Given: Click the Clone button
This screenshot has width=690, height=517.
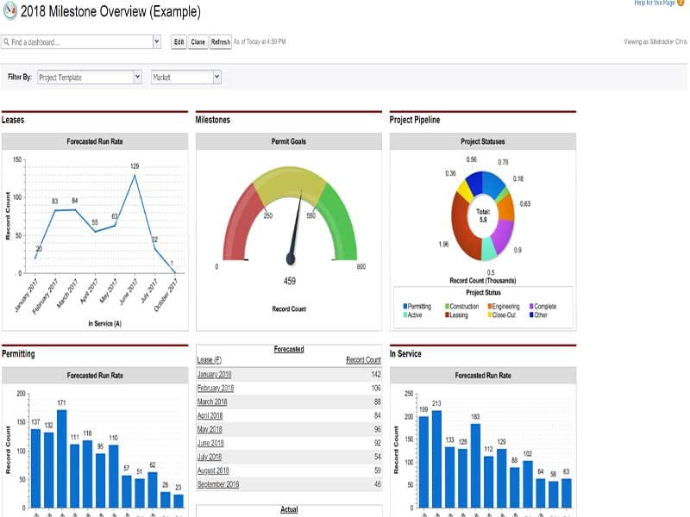Looking at the screenshot, I should pyautogui.click(x=198, y=41).
